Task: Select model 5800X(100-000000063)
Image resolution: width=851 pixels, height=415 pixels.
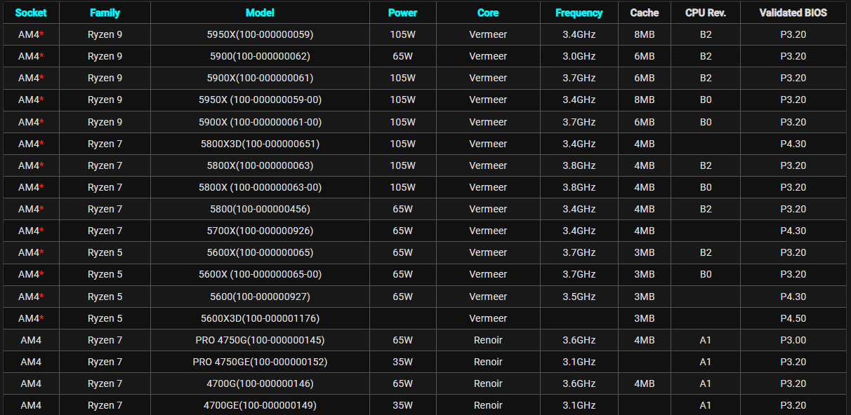Action: 260,165
